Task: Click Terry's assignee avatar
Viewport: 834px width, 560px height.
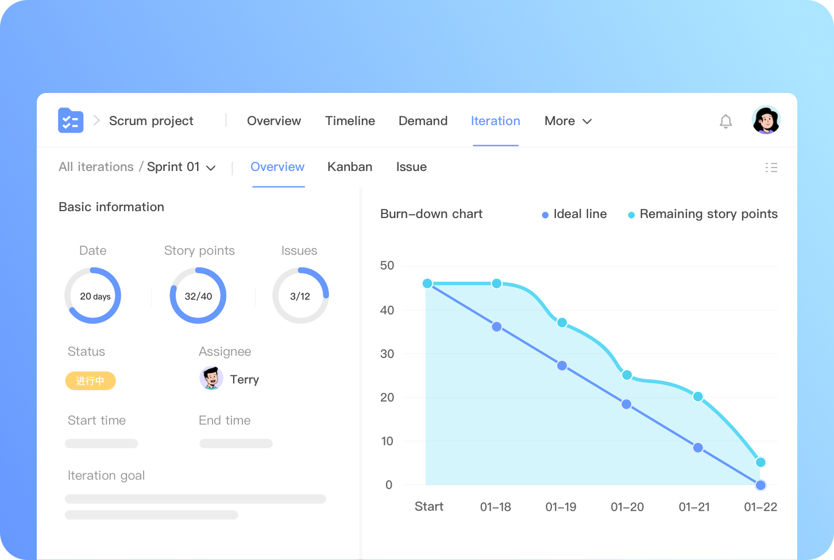Action: 211,379
